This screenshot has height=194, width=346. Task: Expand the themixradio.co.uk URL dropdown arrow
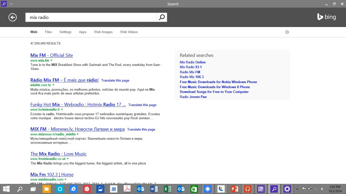click(68, 159)
